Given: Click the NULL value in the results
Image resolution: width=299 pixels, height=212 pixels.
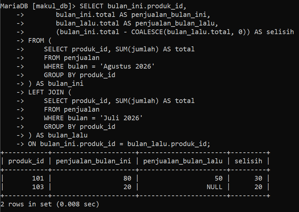Looking at the screenshot, I should pyautogui.click(x=215, y=187).
